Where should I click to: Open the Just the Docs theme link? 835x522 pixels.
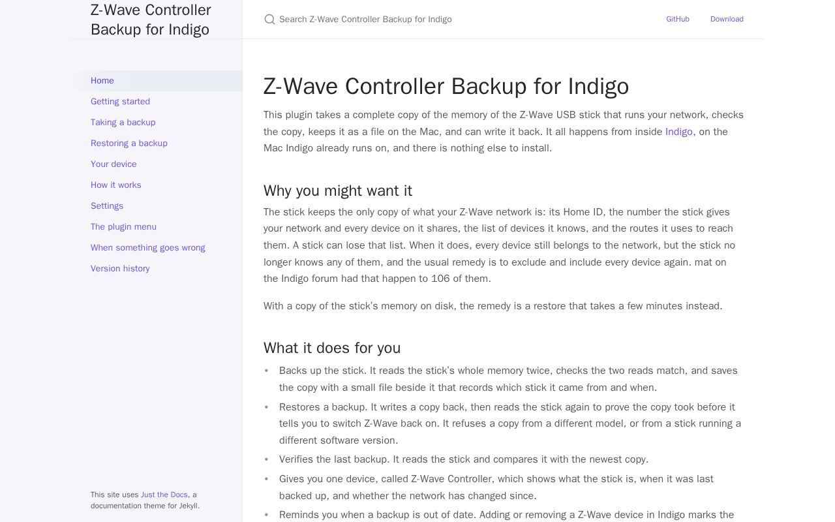[x=164, y=495]
